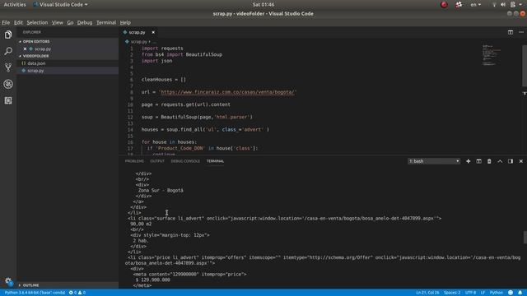Switch to the Problems panel tab
527x296 pixels.
point(134,161)
